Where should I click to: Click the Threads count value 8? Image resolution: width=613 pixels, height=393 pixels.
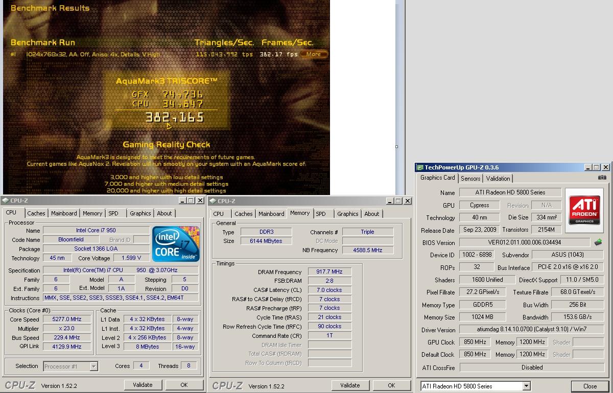click(x=188, y=365)
